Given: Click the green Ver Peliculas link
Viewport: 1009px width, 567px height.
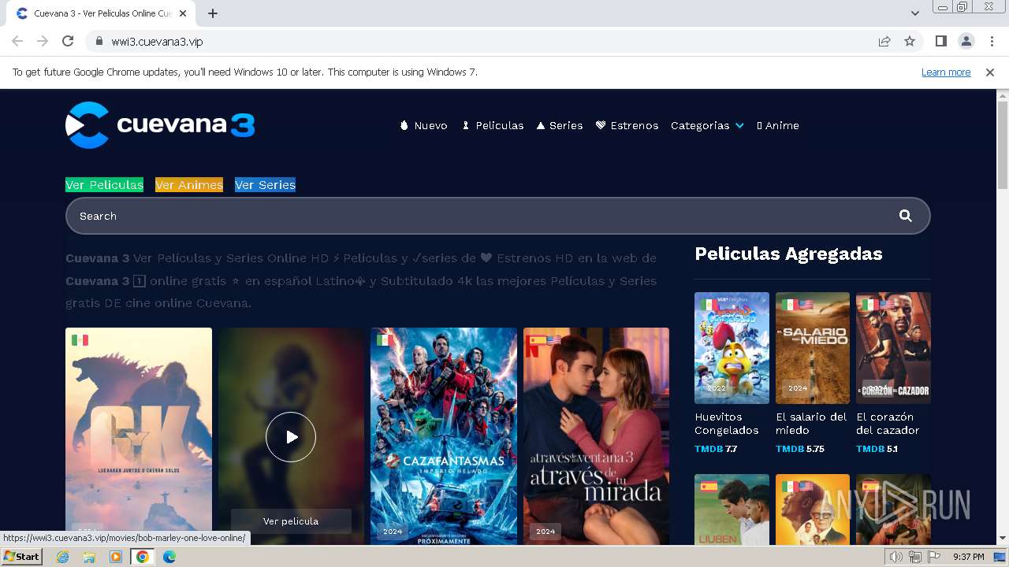Looking at the screenshot, I should click(104, 185).
